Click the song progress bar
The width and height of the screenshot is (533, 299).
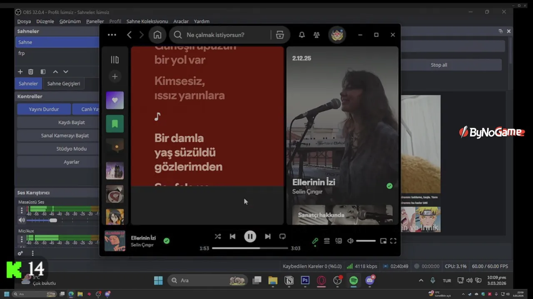pos(250,248)
